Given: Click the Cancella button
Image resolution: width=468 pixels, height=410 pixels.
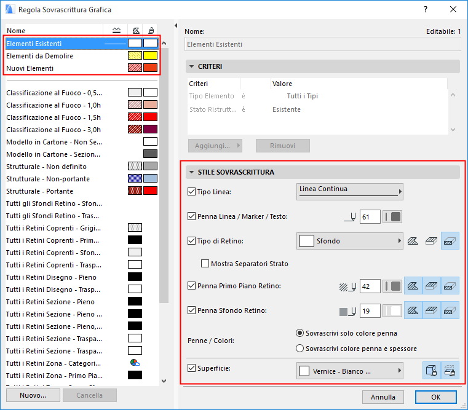Looking at the screenshot, I should coord(90,395).
